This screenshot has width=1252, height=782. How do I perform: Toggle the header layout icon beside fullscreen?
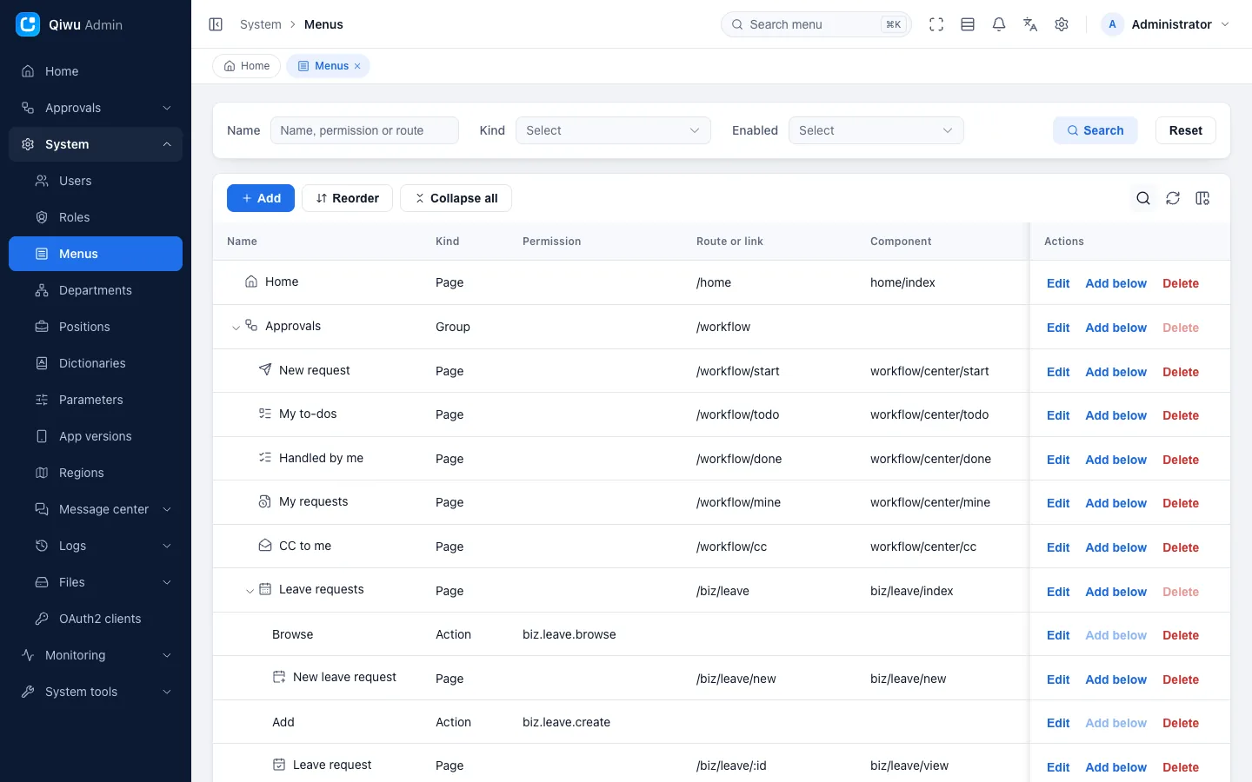(x=968, y=24)
